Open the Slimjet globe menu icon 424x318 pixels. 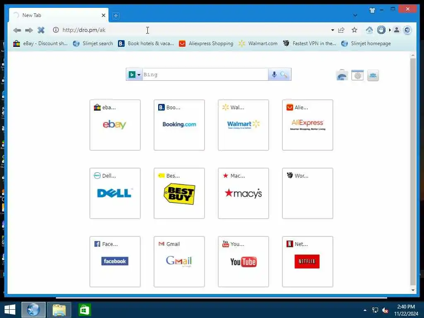pos(407,30)
